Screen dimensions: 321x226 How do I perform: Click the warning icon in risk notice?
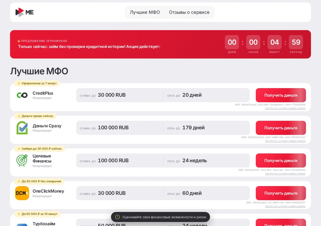[117, 217]
